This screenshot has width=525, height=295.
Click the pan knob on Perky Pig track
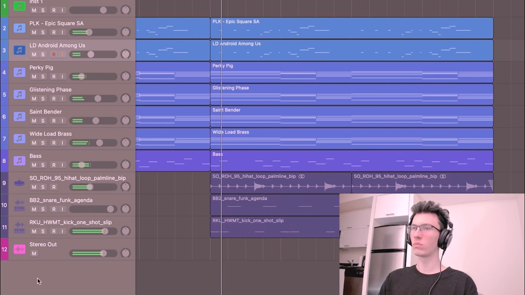(x=126, y=76)
